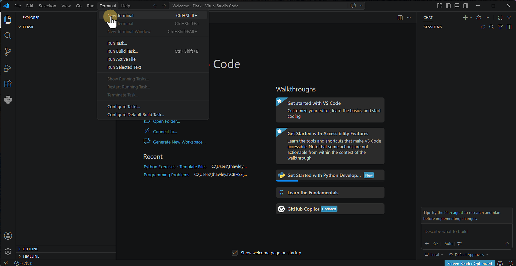
Task: Click the Copilot status icon in status bar
Action: (500, 263)
